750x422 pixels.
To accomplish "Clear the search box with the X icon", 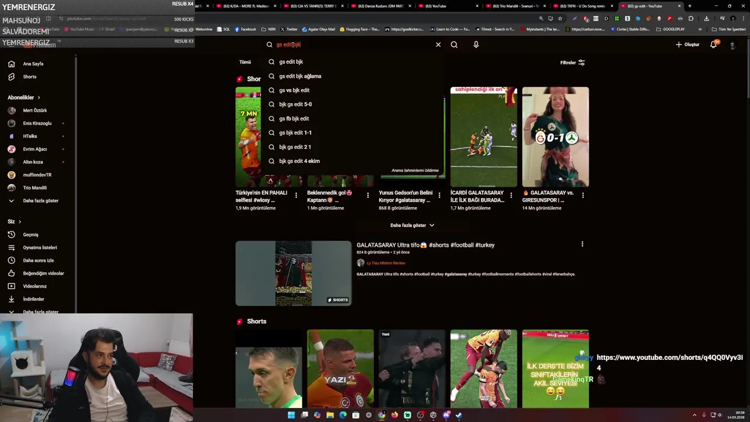I will click(438, 45).
